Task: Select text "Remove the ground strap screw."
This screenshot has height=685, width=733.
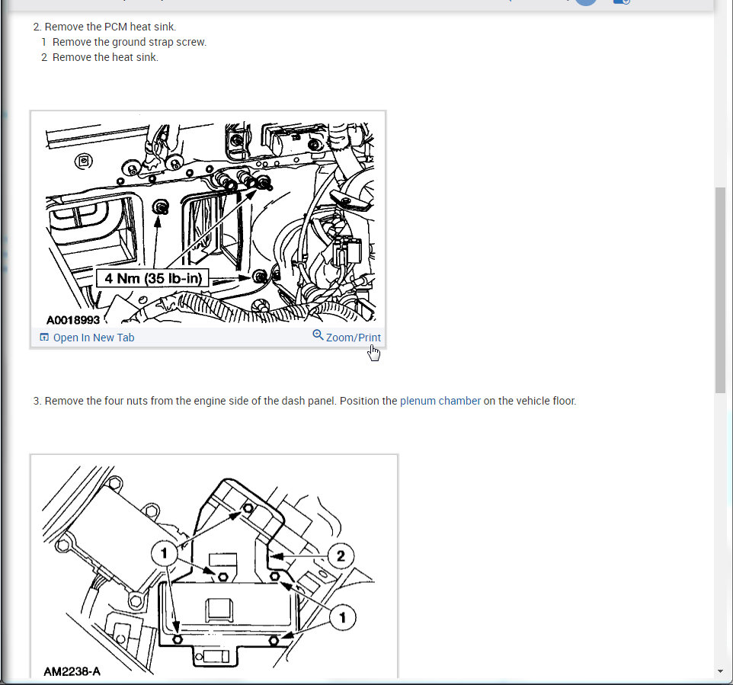Action: [129, 42]
